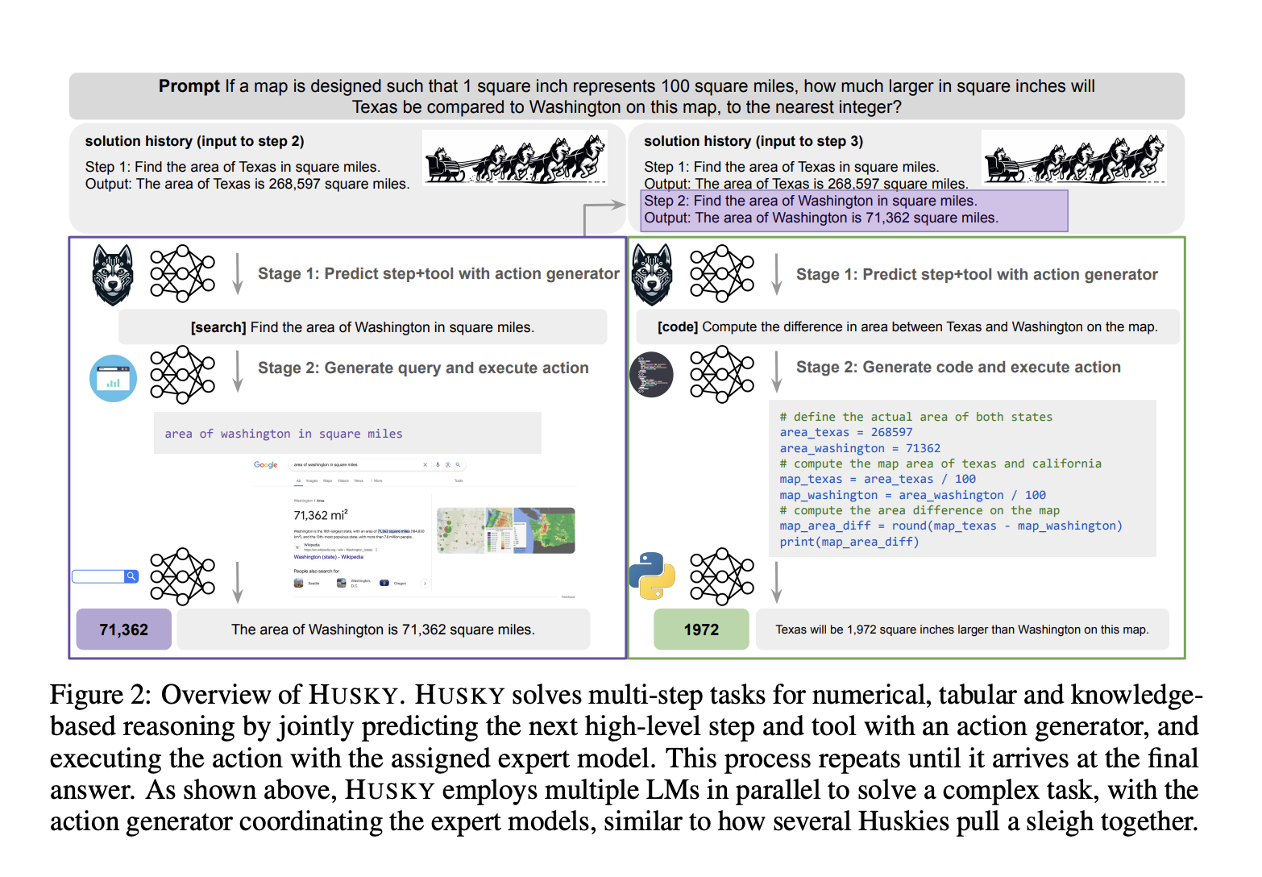Clear the search query with the X icon
The width and height of the screenshot is (1262, 877).
(x=426, y=464)
